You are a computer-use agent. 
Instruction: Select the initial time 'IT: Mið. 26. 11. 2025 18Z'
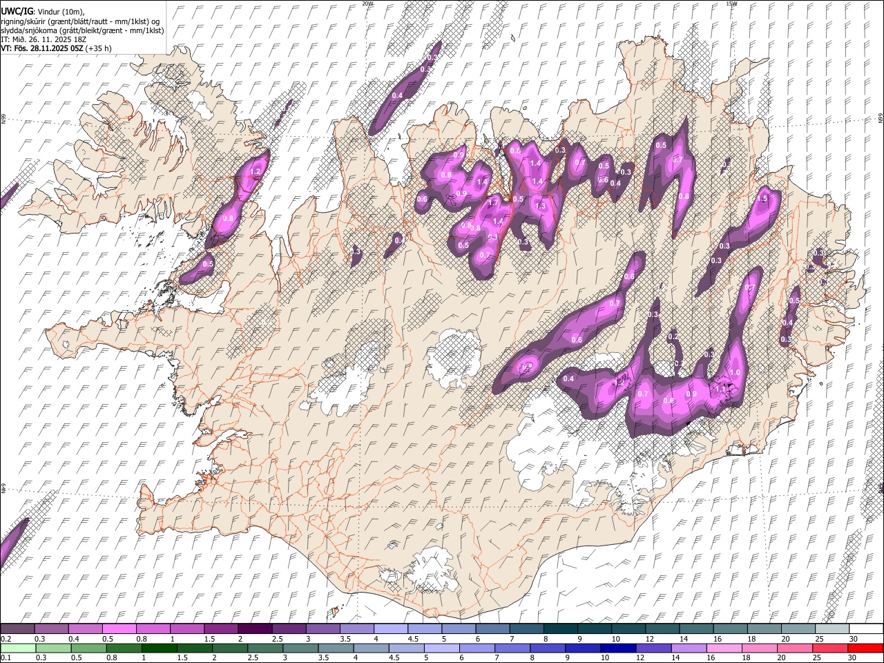tap(44, 40)
